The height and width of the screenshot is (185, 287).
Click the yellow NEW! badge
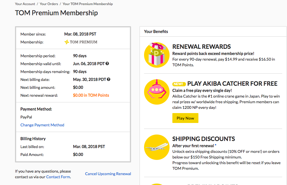click(x=179, y=84)
